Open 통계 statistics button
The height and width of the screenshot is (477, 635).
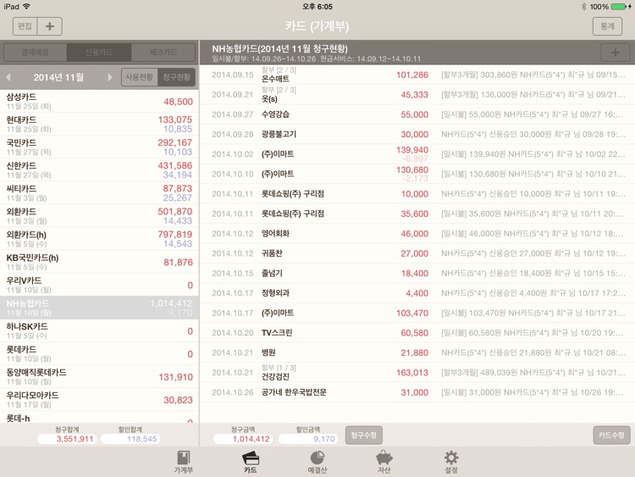coord(607,26)
